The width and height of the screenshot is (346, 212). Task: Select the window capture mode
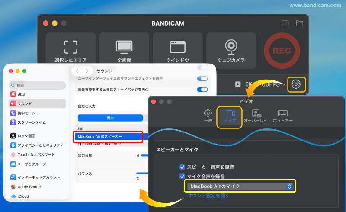point(178,51)
